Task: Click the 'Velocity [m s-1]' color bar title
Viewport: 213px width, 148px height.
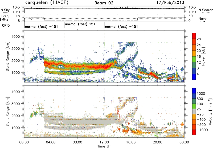Action: [210, 111]
